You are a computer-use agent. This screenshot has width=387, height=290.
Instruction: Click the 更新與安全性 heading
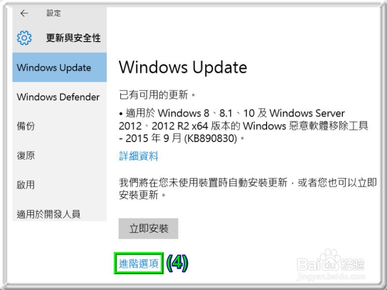[74, 38]
